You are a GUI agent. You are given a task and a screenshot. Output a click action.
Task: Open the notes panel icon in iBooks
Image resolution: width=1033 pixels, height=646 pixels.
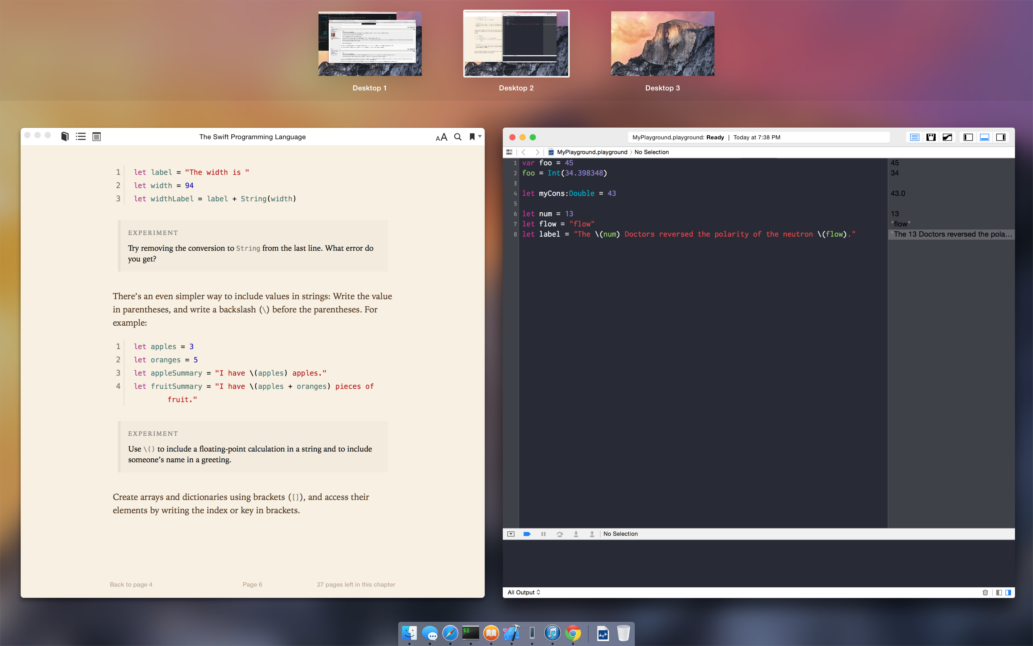pos(97,137)
